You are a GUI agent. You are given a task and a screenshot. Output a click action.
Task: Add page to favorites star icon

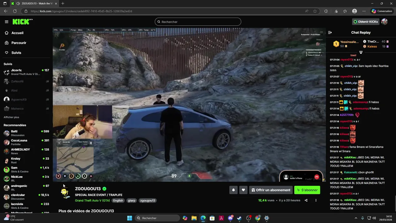point(315,11)
